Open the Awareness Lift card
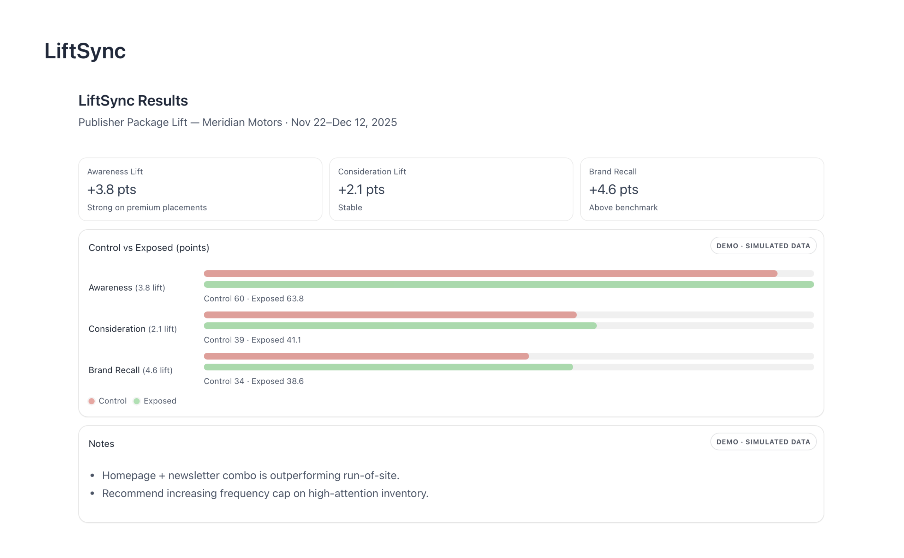904x558 pixels. click(200, 189)
